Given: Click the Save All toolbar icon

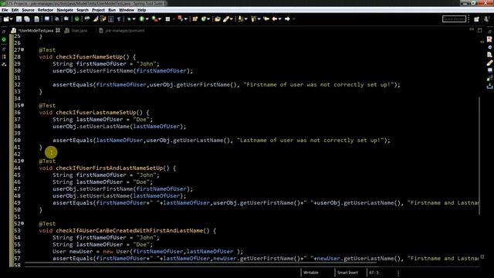Looking at the screenshot, I should [27, 19].
